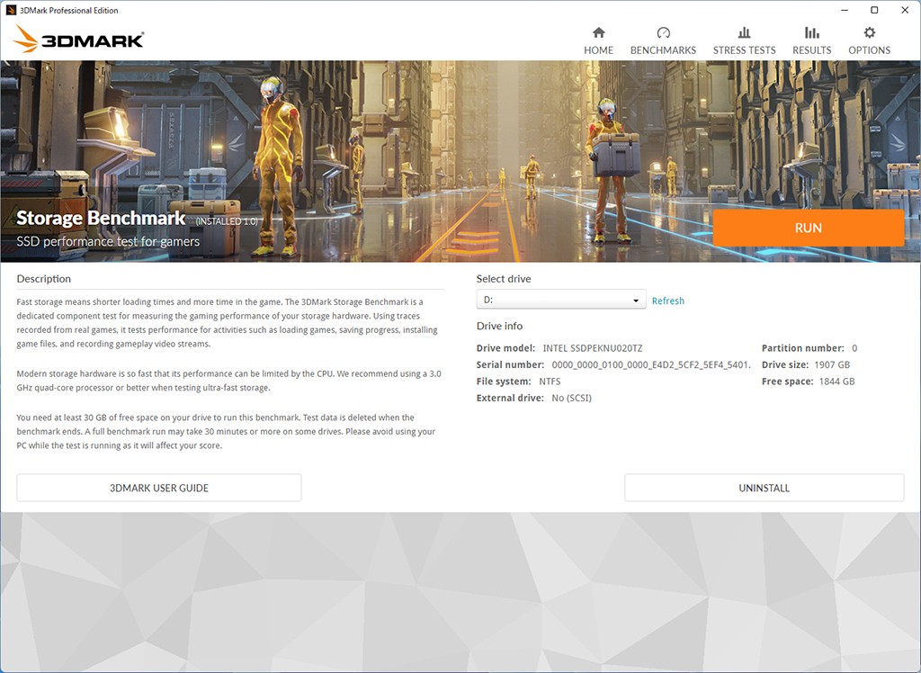Go to the STRESS TESTS text label
The image size is (921, 673).
(744, 50)
